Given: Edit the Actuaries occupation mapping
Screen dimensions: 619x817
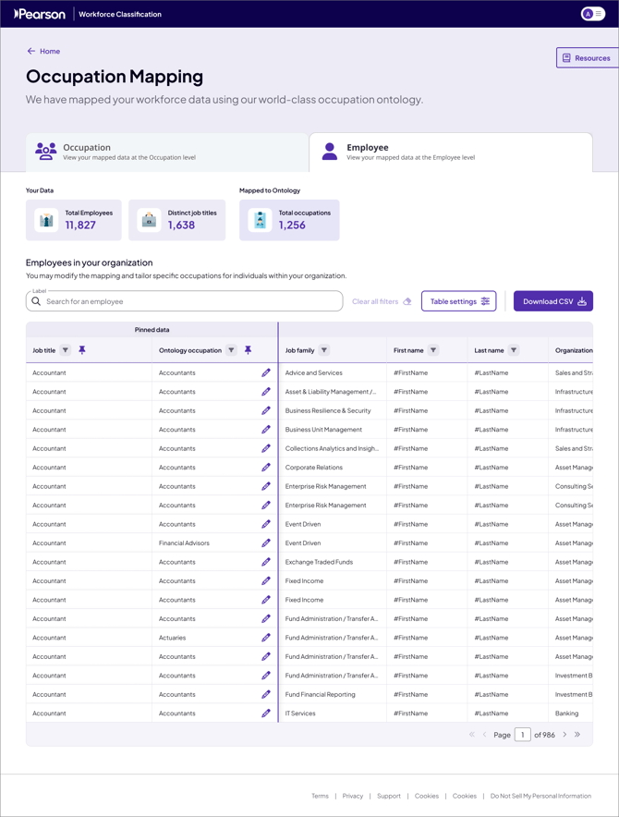Looking at the screenshot, I should pos(266,637).
